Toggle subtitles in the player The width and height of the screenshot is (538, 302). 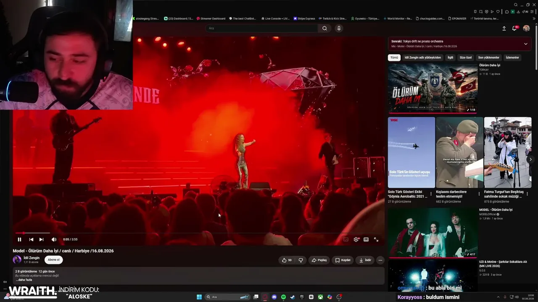(346, 240)
